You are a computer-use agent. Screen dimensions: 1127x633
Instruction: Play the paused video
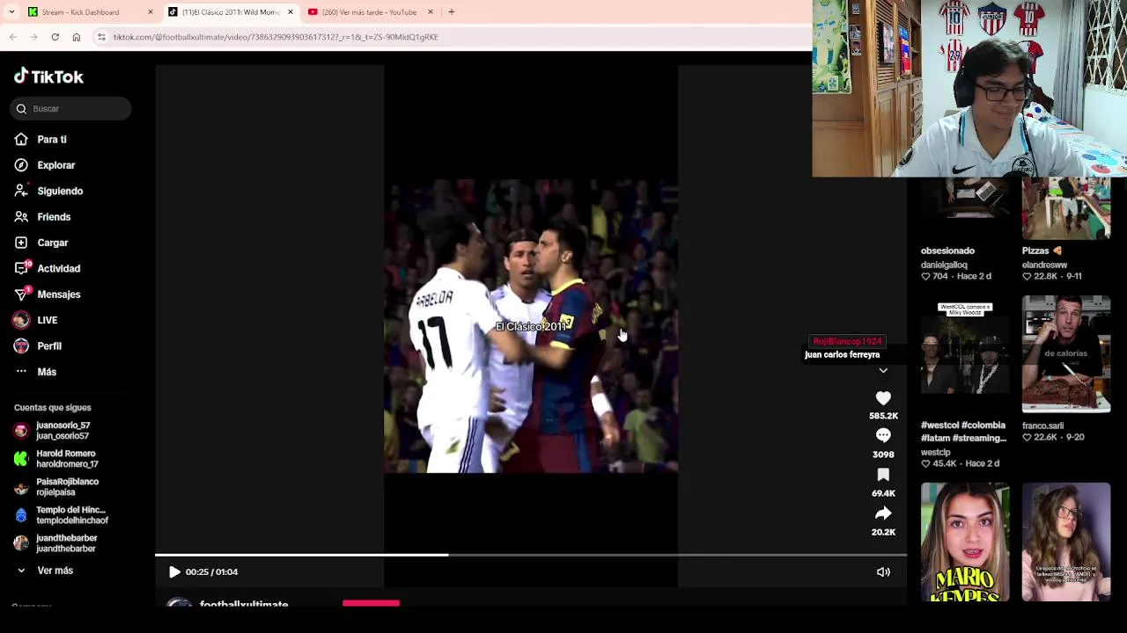click(x=174, y=572)
